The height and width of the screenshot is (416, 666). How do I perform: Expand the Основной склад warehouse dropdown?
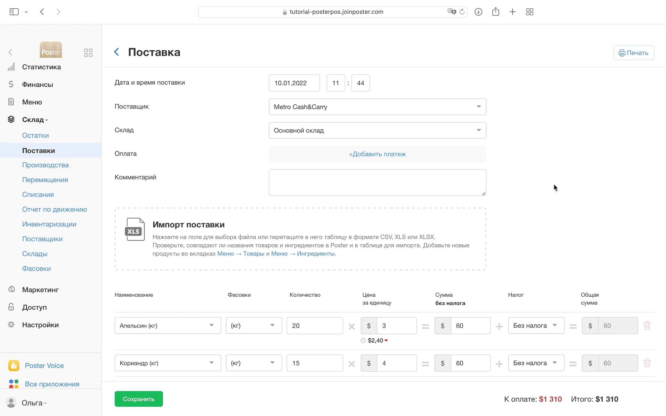tap(377, 130)
